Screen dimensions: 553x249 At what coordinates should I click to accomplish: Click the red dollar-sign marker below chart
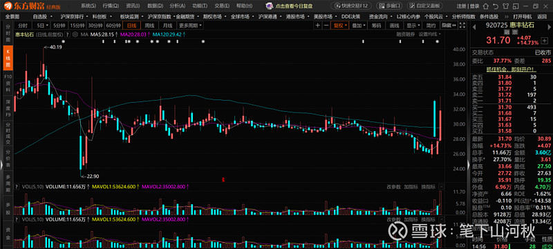click(x=223, y=180)
